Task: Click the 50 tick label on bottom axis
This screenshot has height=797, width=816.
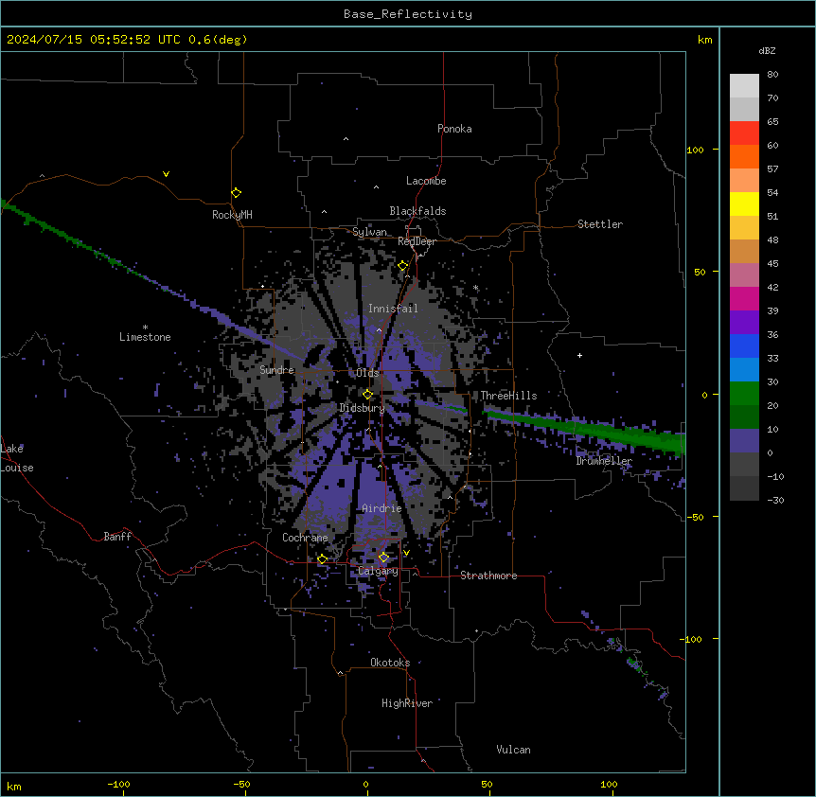Action: click(x=486, y=784)
